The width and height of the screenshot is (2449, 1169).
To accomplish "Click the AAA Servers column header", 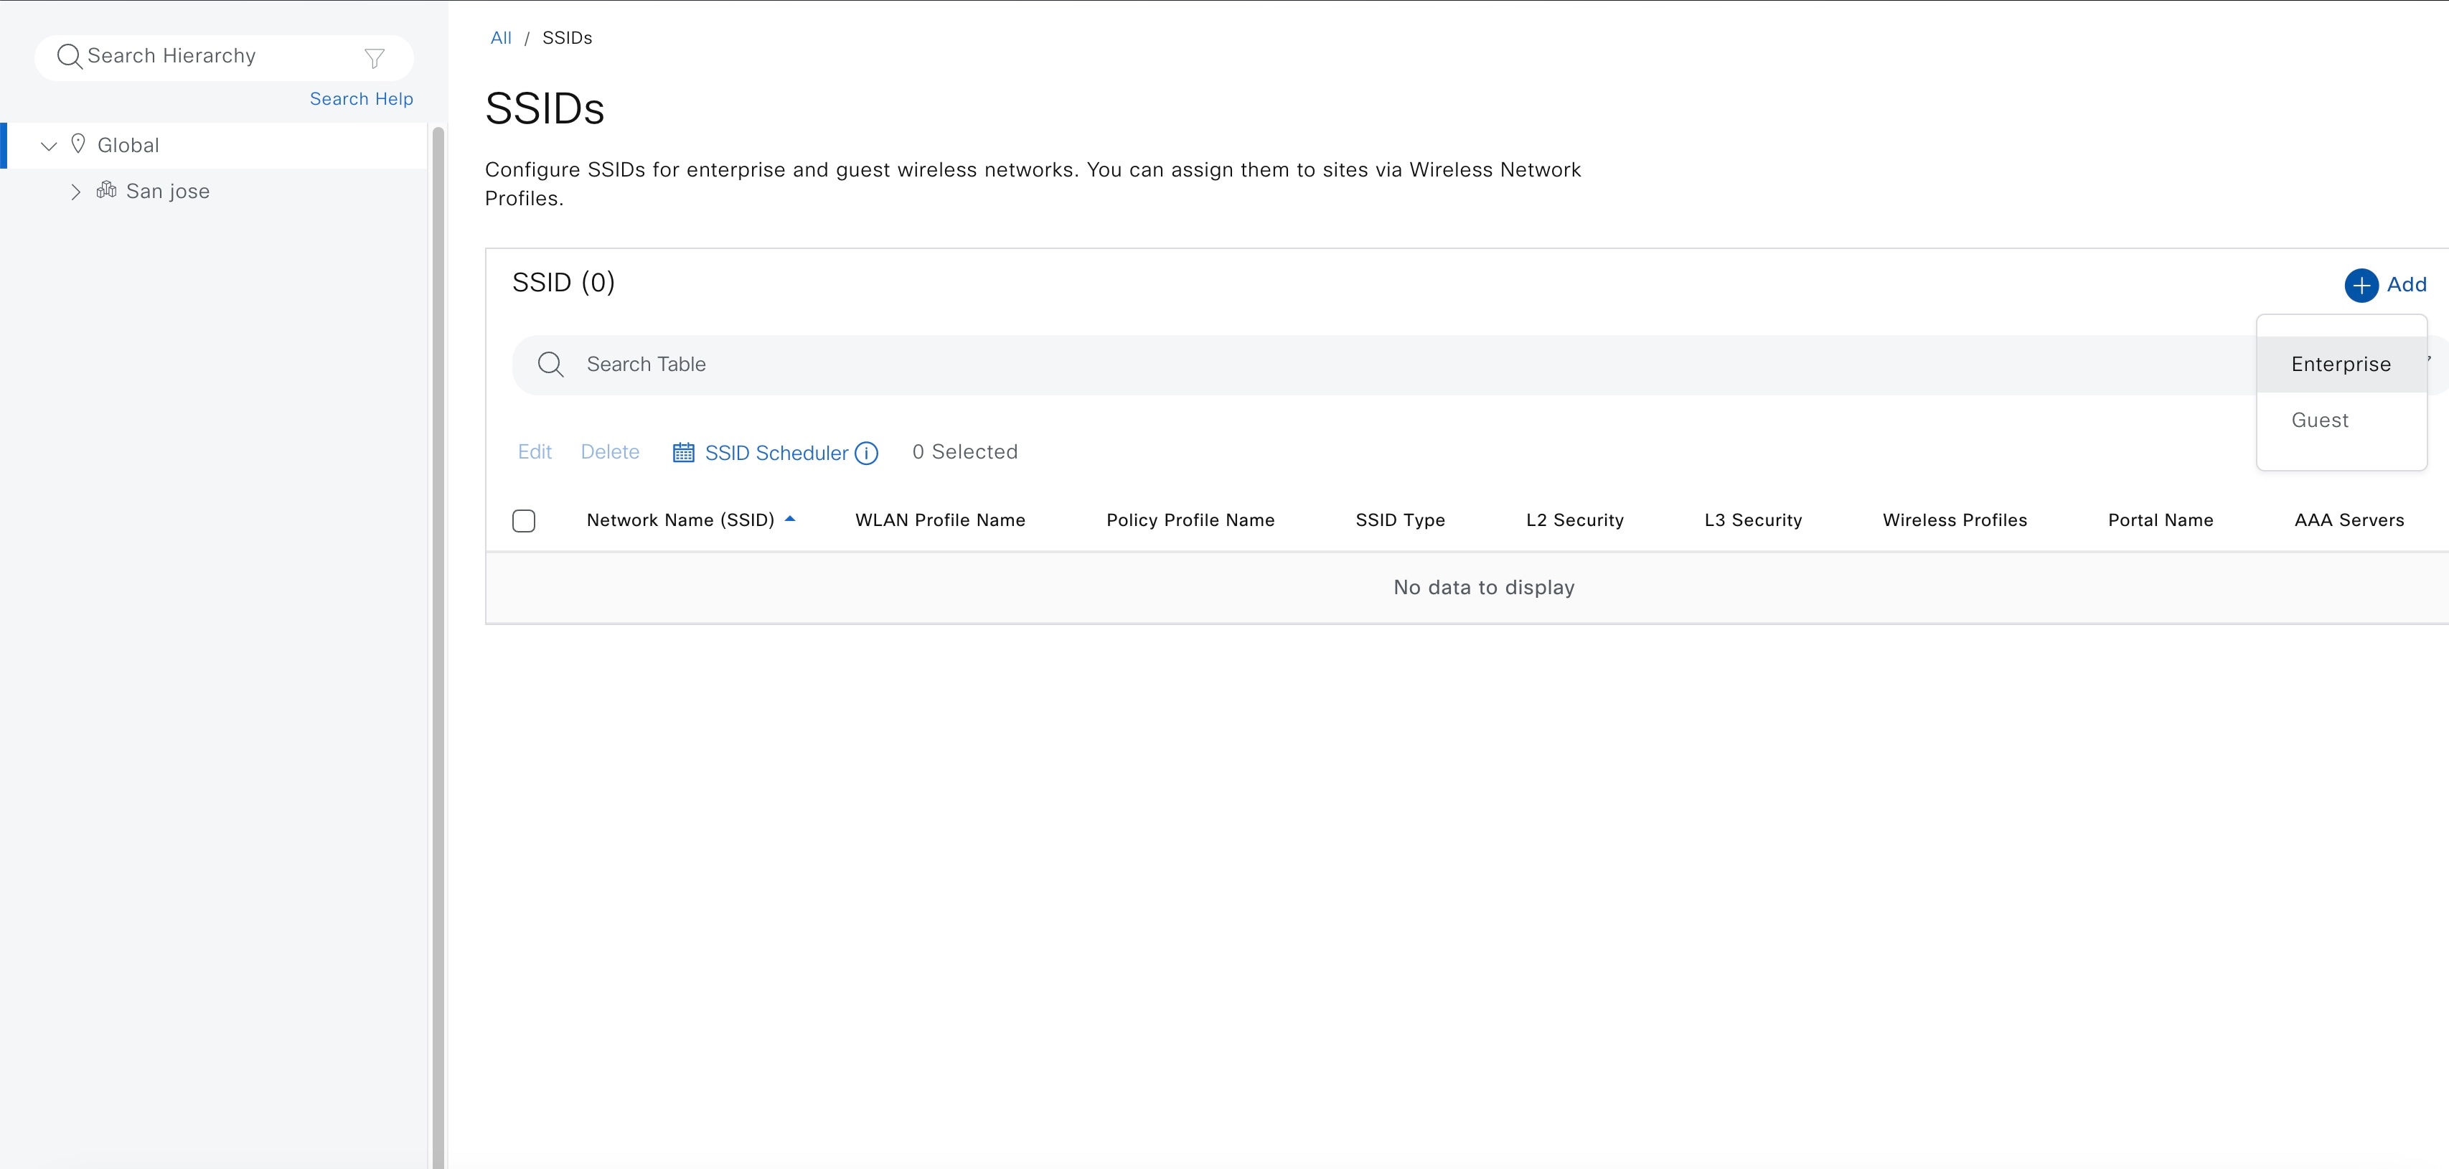I will click(2349, 520).
